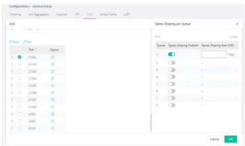Viewport: 245px width, 146px height.
Task: Uncheck the checkbox for port 2.5GE1
Action: coord(19,57)
